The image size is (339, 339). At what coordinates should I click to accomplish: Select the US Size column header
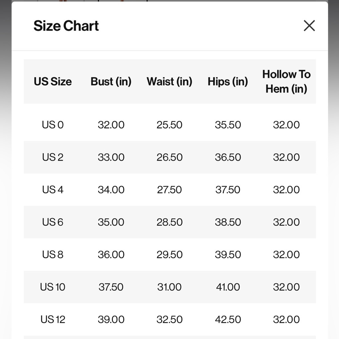(53, 81)
